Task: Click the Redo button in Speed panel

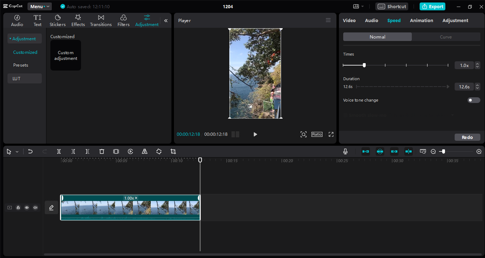Action: (467, 137)
